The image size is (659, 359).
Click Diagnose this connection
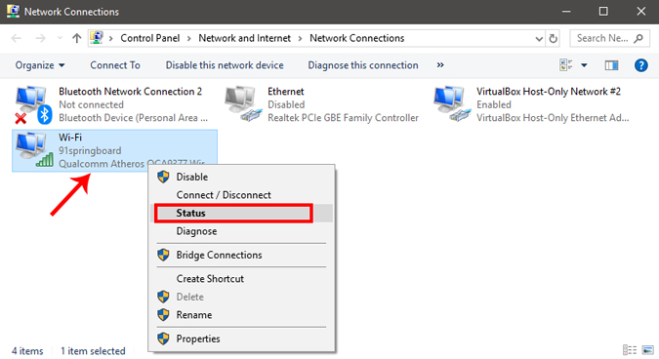(x=363, y=65)
